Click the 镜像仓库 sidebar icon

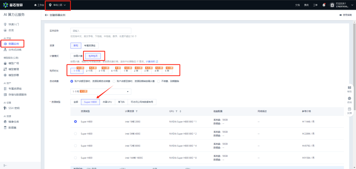5,122
